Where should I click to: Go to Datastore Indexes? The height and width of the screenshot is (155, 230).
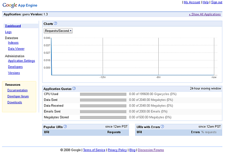pyautogui.click(x=13, y=43)
